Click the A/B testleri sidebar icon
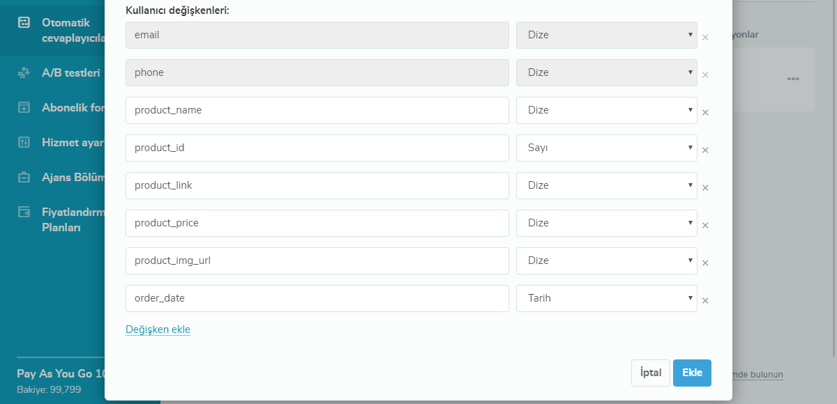This screenshot has width=837, height=404. click(24, 72)
